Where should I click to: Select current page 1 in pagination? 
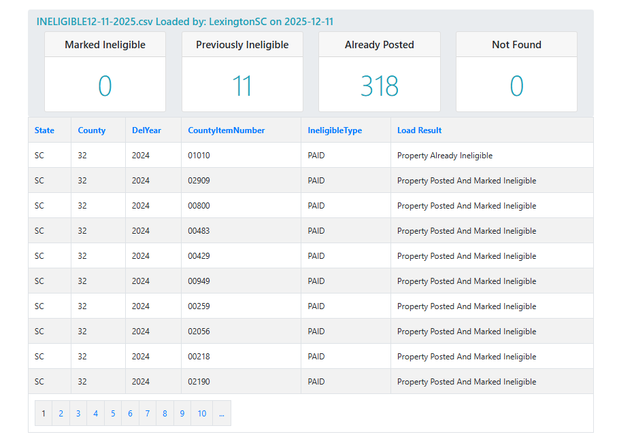[44, 413]
